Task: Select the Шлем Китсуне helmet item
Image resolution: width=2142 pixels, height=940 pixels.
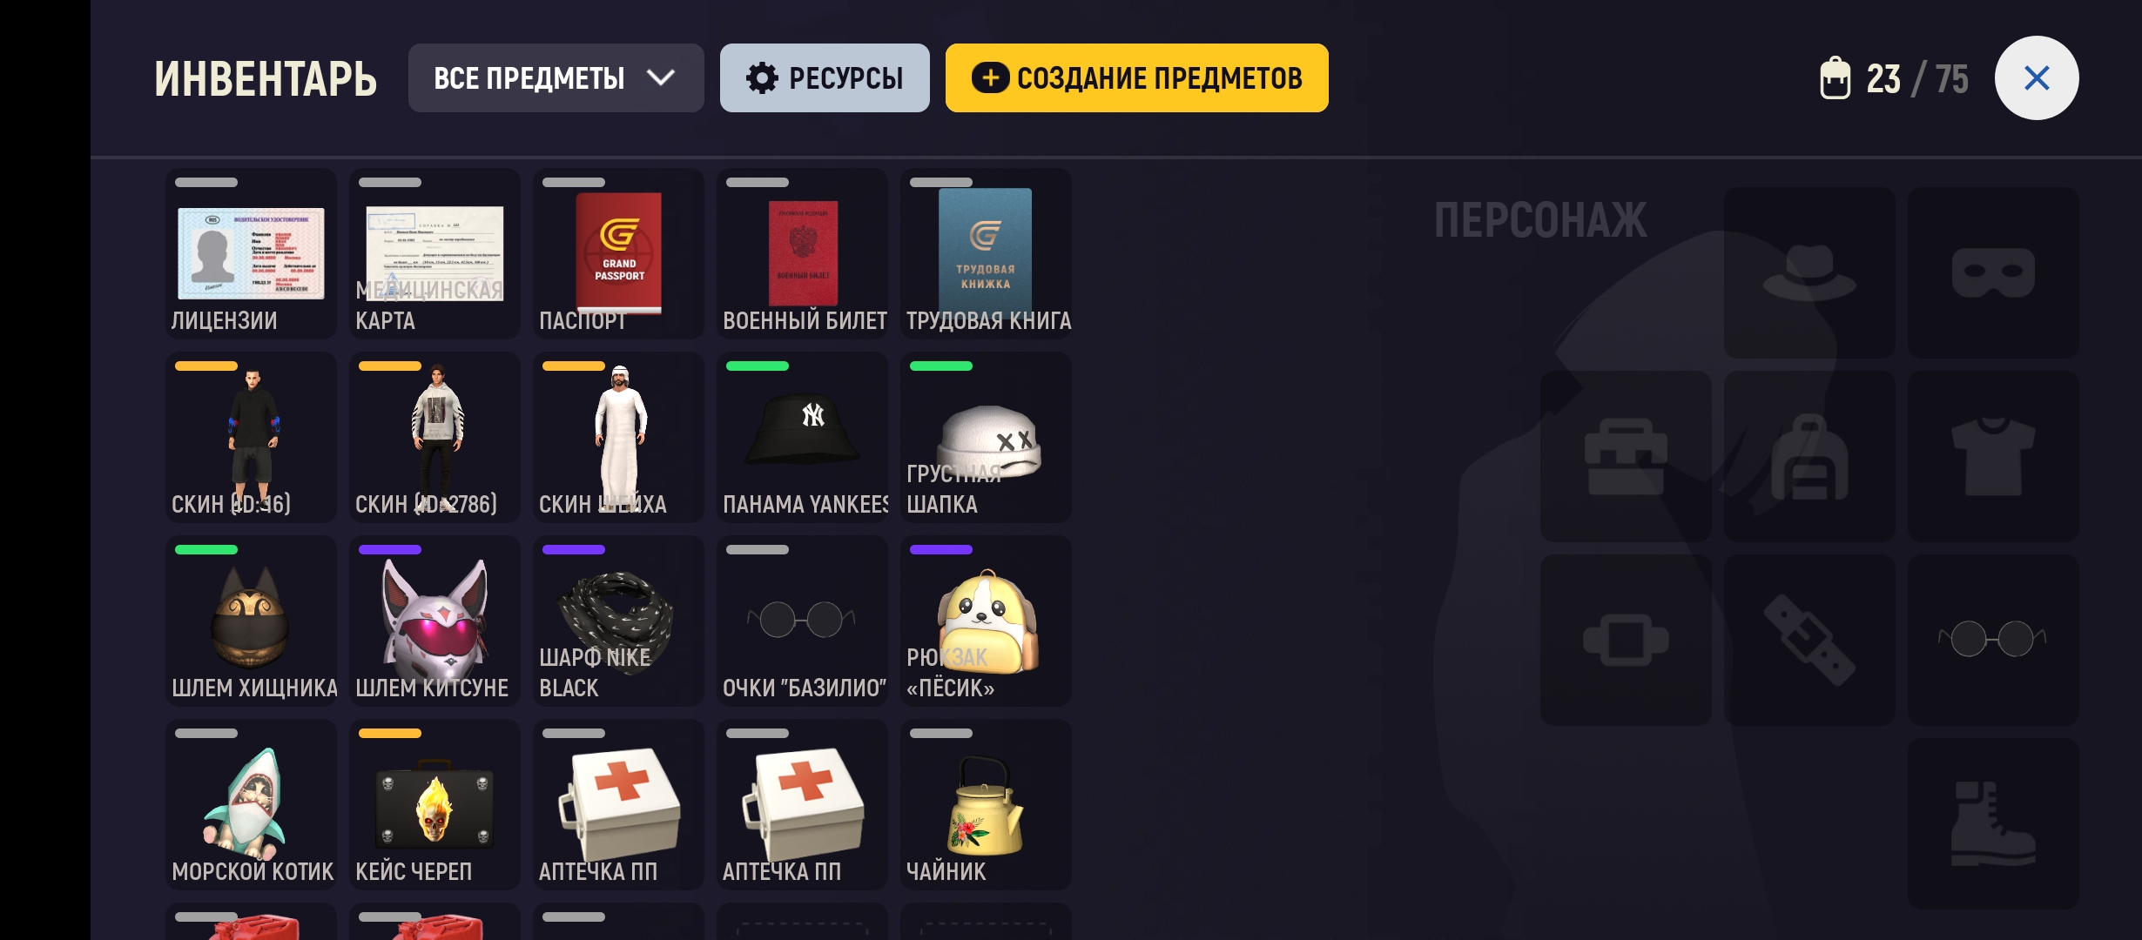Action: coord(434,621)
